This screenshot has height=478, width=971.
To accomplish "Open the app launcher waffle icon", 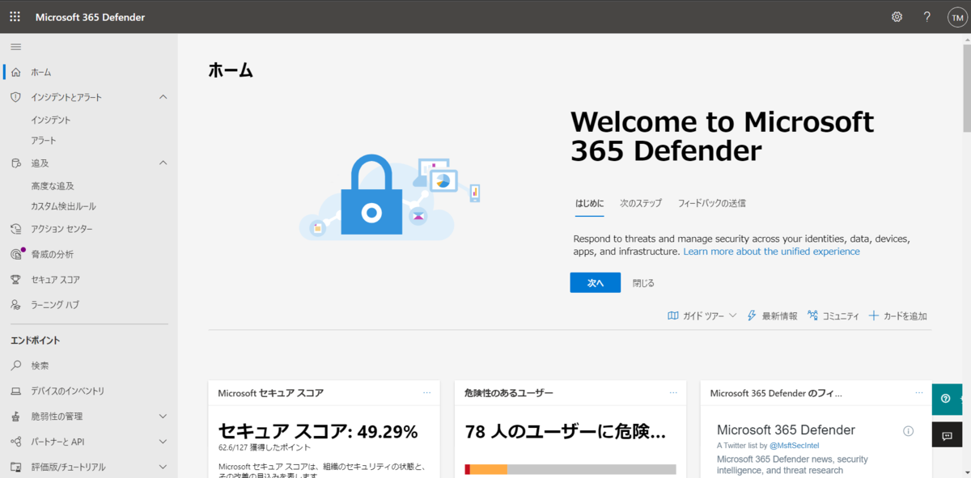I will point(15,16).
